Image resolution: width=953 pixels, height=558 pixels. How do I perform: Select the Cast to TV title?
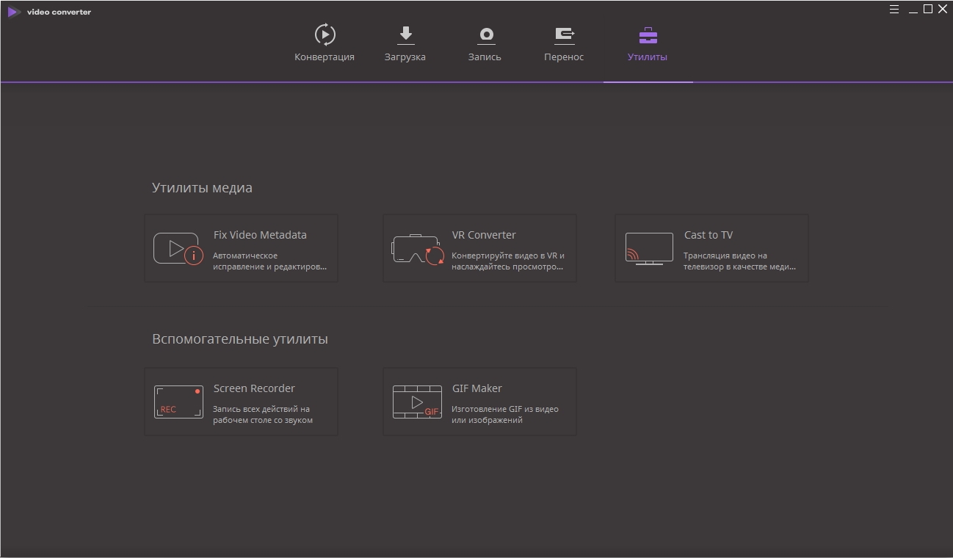coord(709,235)
